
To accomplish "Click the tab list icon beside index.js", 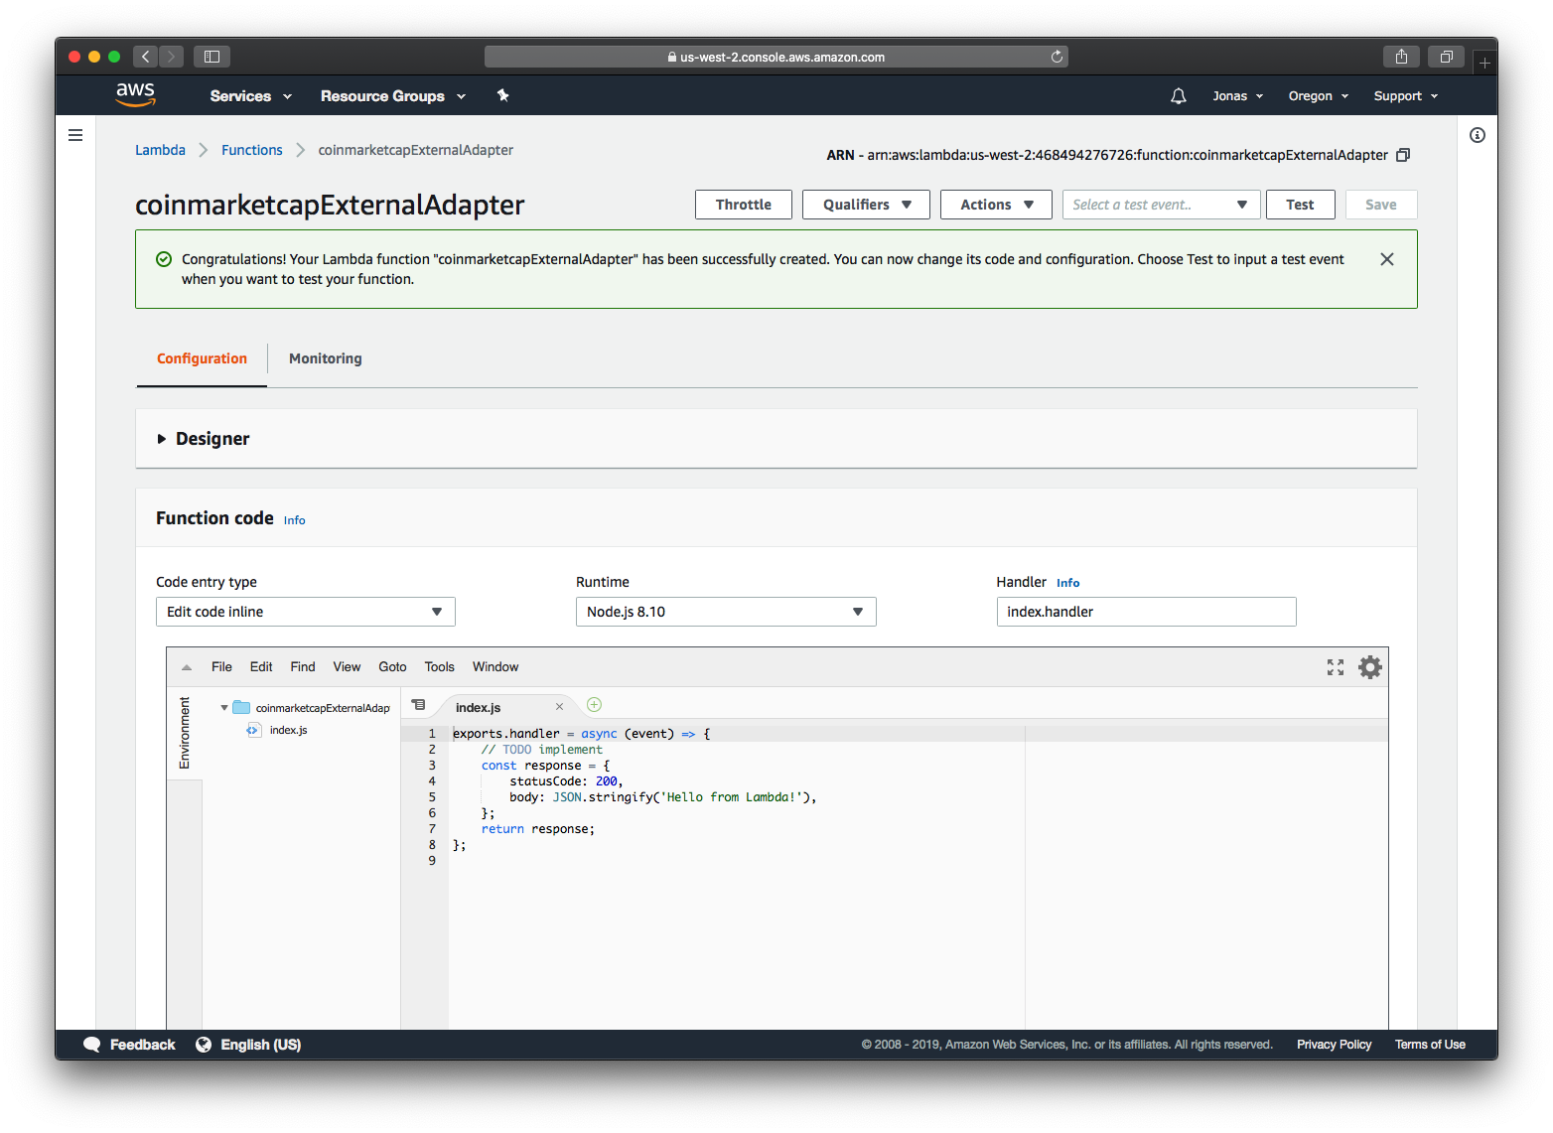I will 419,705.
